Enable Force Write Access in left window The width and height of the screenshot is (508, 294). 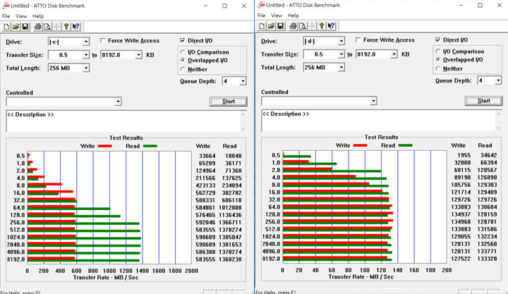[104, 41]
